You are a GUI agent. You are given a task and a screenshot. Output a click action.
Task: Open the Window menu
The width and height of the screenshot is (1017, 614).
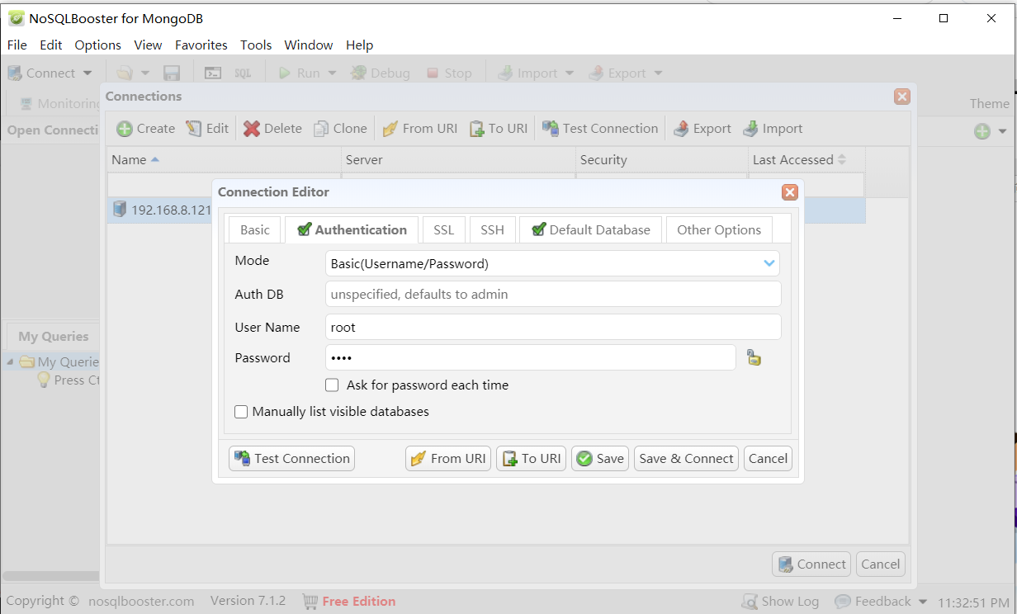coord(309,45)
